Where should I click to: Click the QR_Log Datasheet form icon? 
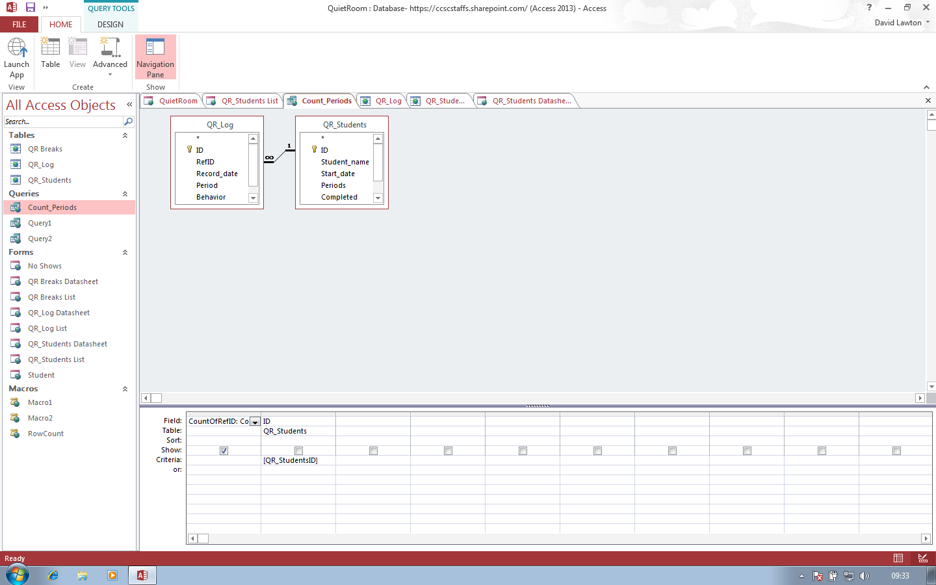(x=16, y=313)
